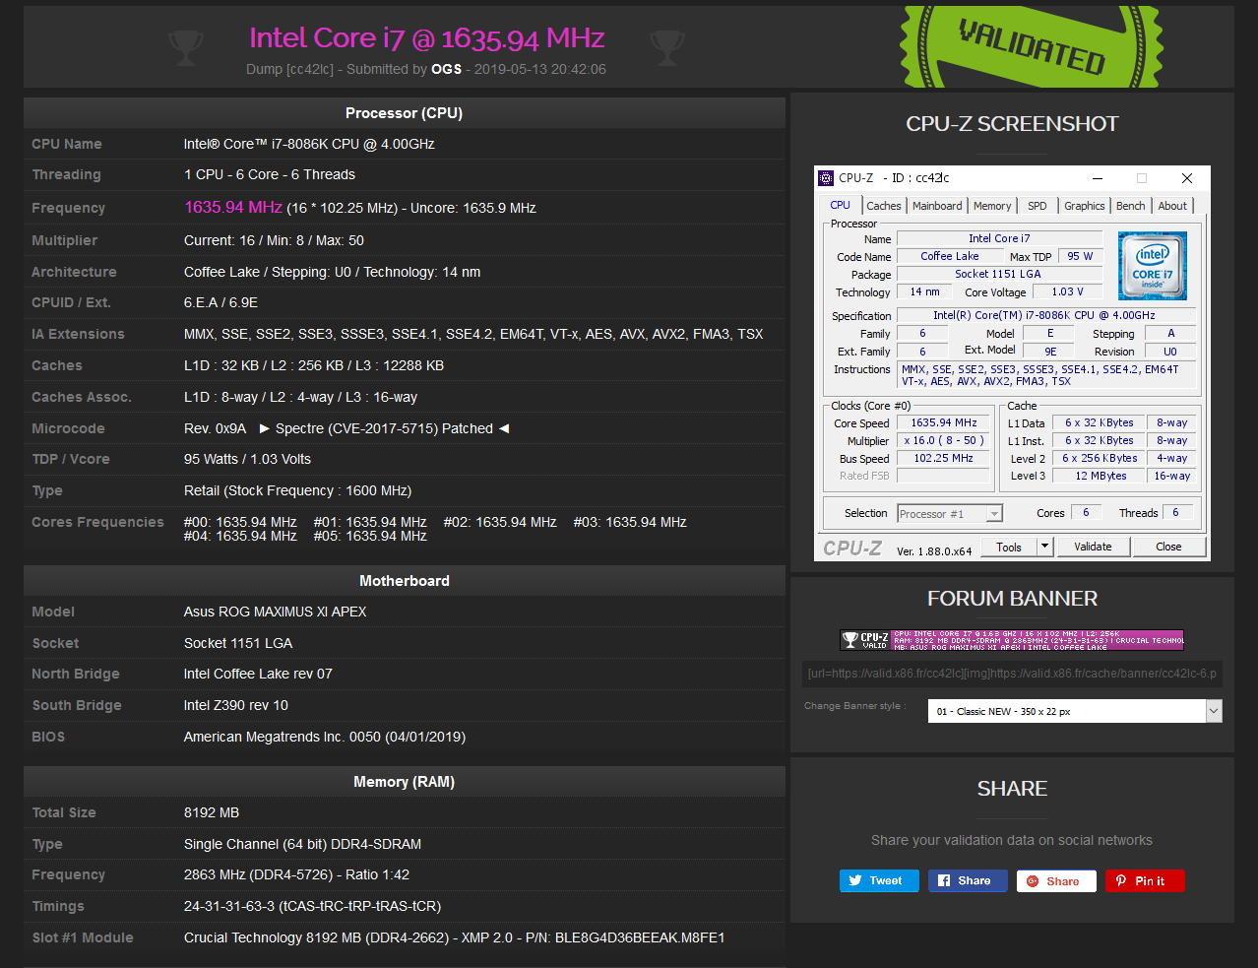Open the OGS submitter profile link
The width and height of the screenshot is (1258, 968).
coord(446,69)
